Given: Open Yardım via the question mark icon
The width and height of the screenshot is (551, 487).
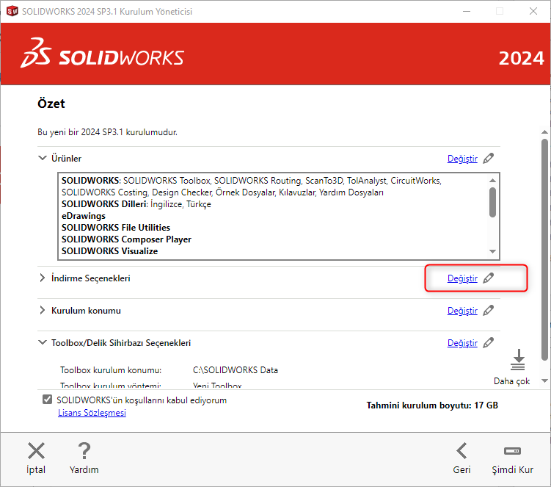Looking at the screenshot, I should (84, 451).
